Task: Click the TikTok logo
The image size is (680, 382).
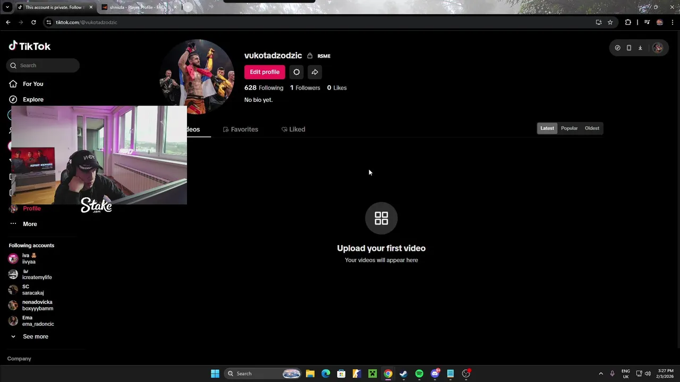Action: (30, 46)
